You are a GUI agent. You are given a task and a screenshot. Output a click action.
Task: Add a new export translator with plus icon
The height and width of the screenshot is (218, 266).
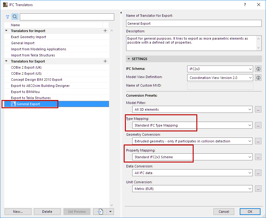pyautogui.click(x=105, y=61)
